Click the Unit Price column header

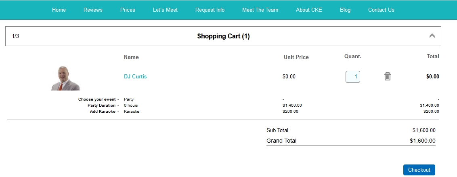296,57
